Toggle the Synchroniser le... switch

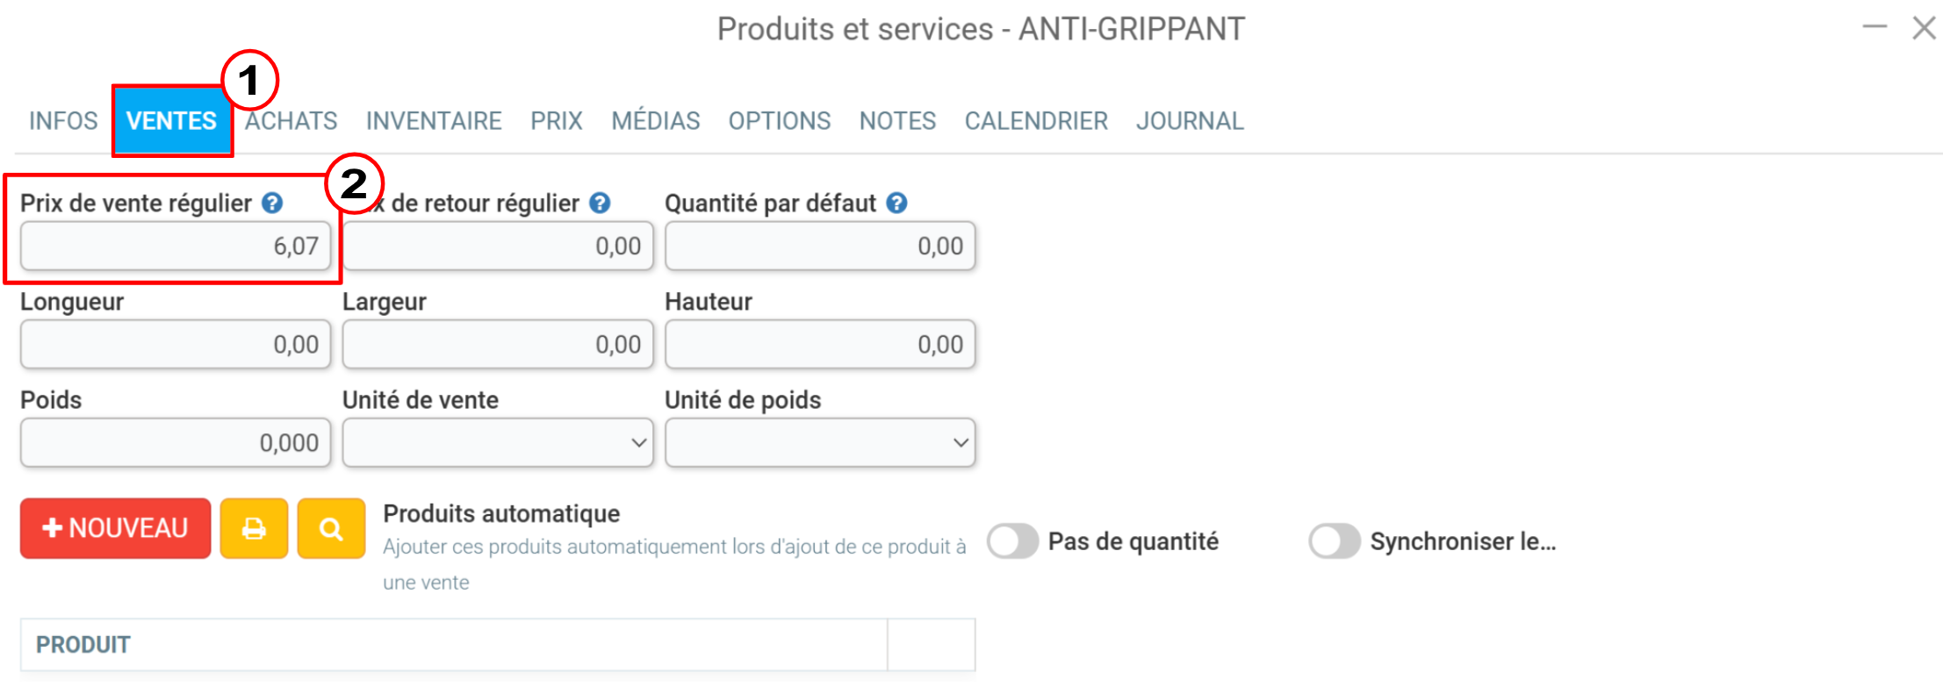[x=1335, y=541]
